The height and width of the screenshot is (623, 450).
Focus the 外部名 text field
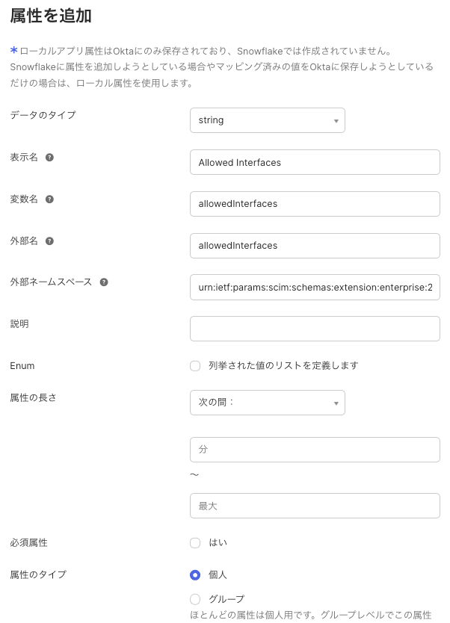pyautogui.click(x=315, y=246)
